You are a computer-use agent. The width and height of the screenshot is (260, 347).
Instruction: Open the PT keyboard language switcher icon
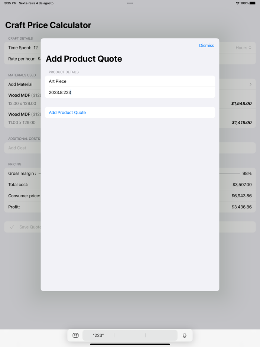(75, 335)
